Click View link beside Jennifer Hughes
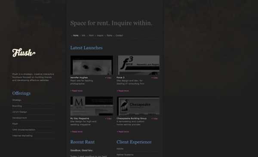Screen dimensions: 258x157 click(108, 78)
